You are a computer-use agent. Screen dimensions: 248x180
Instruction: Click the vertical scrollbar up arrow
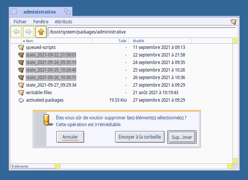(235, 41)
